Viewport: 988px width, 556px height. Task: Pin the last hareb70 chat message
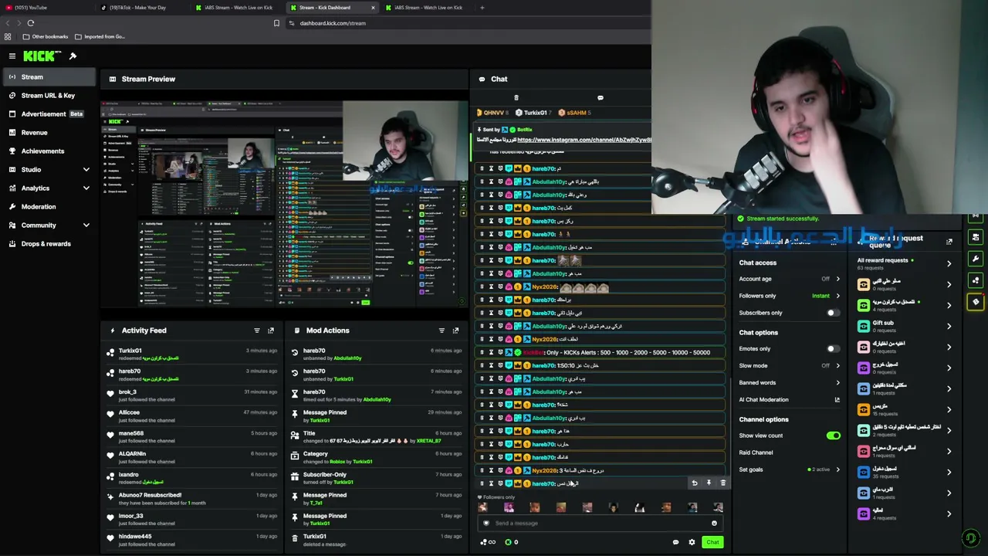709,483
